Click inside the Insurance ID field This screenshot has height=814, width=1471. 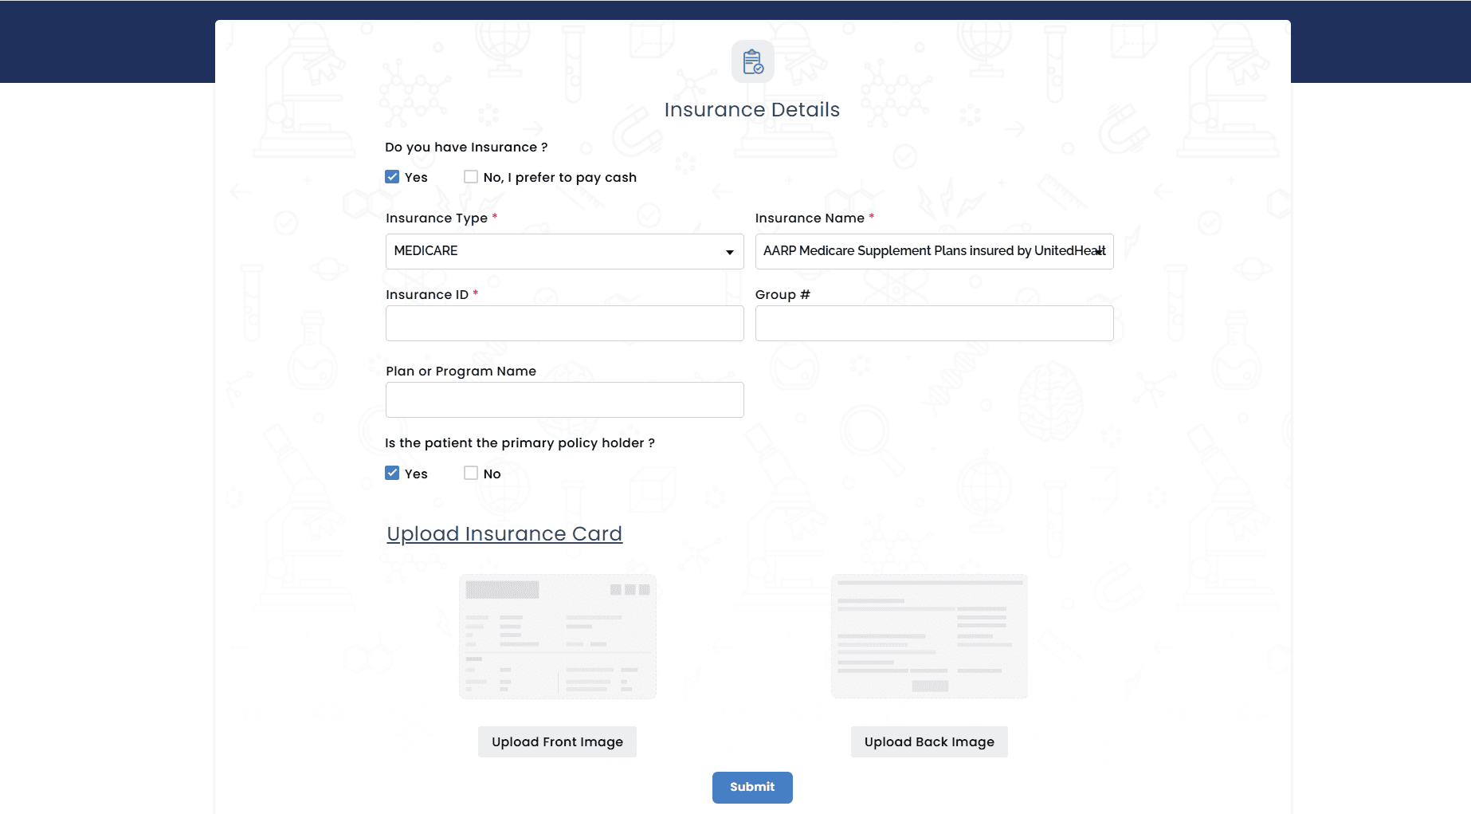click(564, 323)
